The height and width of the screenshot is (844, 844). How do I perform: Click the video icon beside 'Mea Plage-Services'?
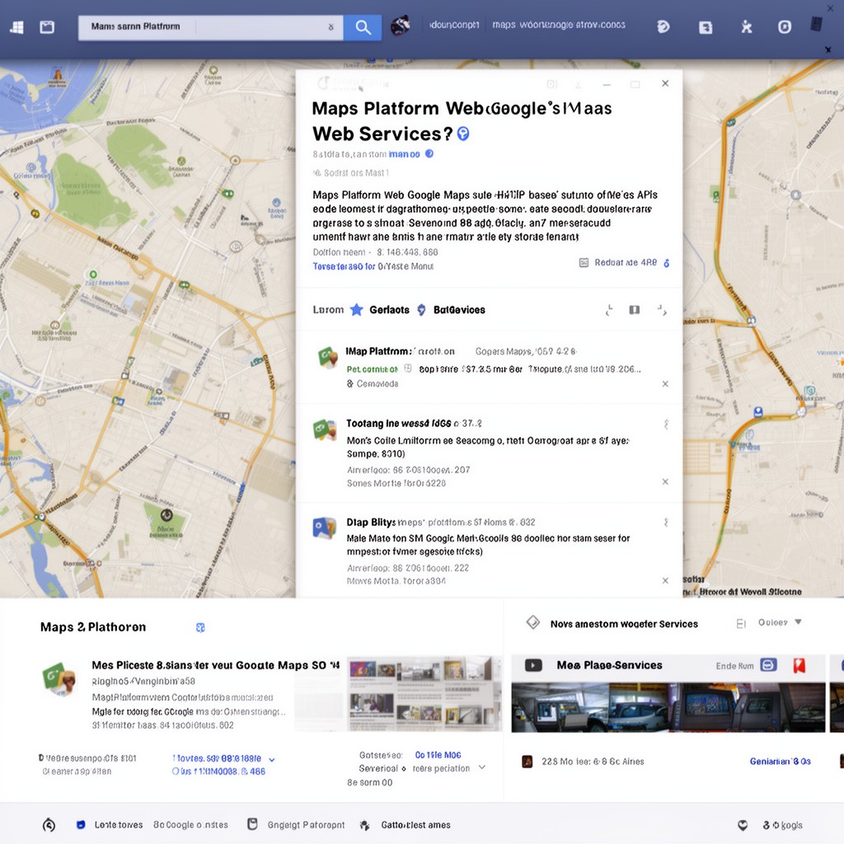point(533,665)
